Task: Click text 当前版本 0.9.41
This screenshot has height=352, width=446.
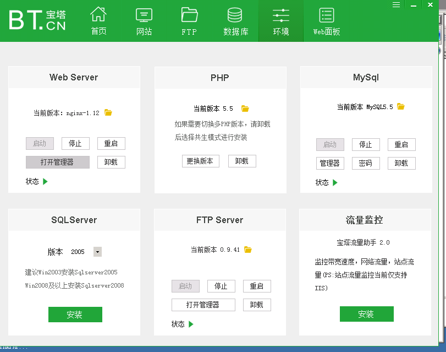Action: [x=215, y=250]
